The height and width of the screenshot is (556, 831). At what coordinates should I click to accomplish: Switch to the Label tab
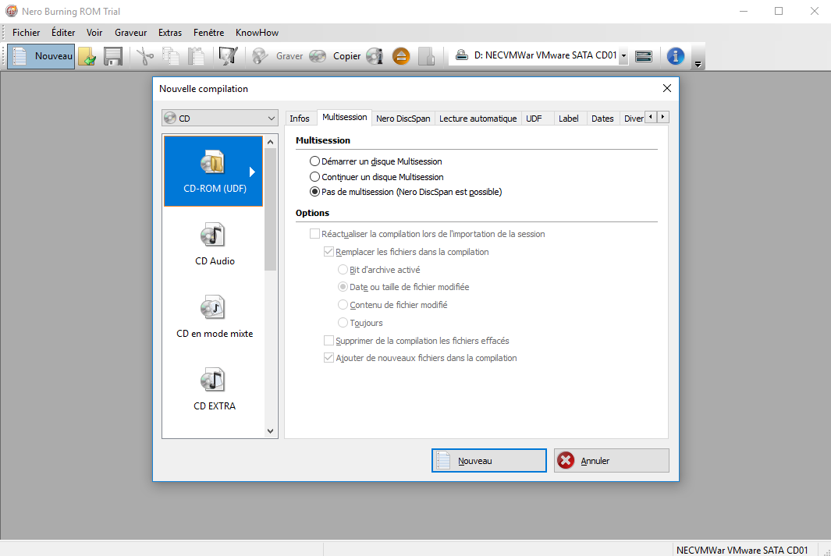(568, 119)
